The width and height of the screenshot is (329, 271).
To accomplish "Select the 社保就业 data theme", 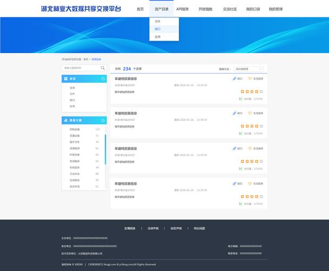I will pyautogui.click(x=74, y=180).
